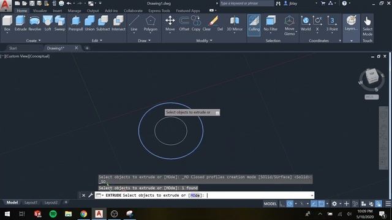This screenshot has width=392, height=220.
Task: Close the Drawing1 file tab
Action: 76,48
